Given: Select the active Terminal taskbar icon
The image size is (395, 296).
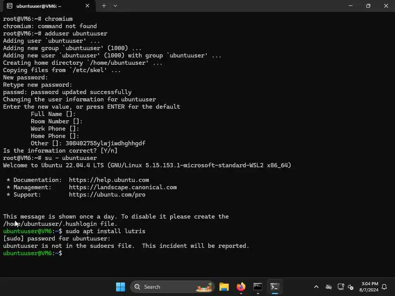Looking at the screenshot, I should point(275,287).
